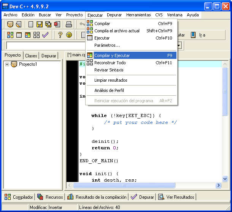The height and width of the screenshot is (212, 232).
Task: Switch to the Clases side panel tab
Action: [x=31, y=56]
